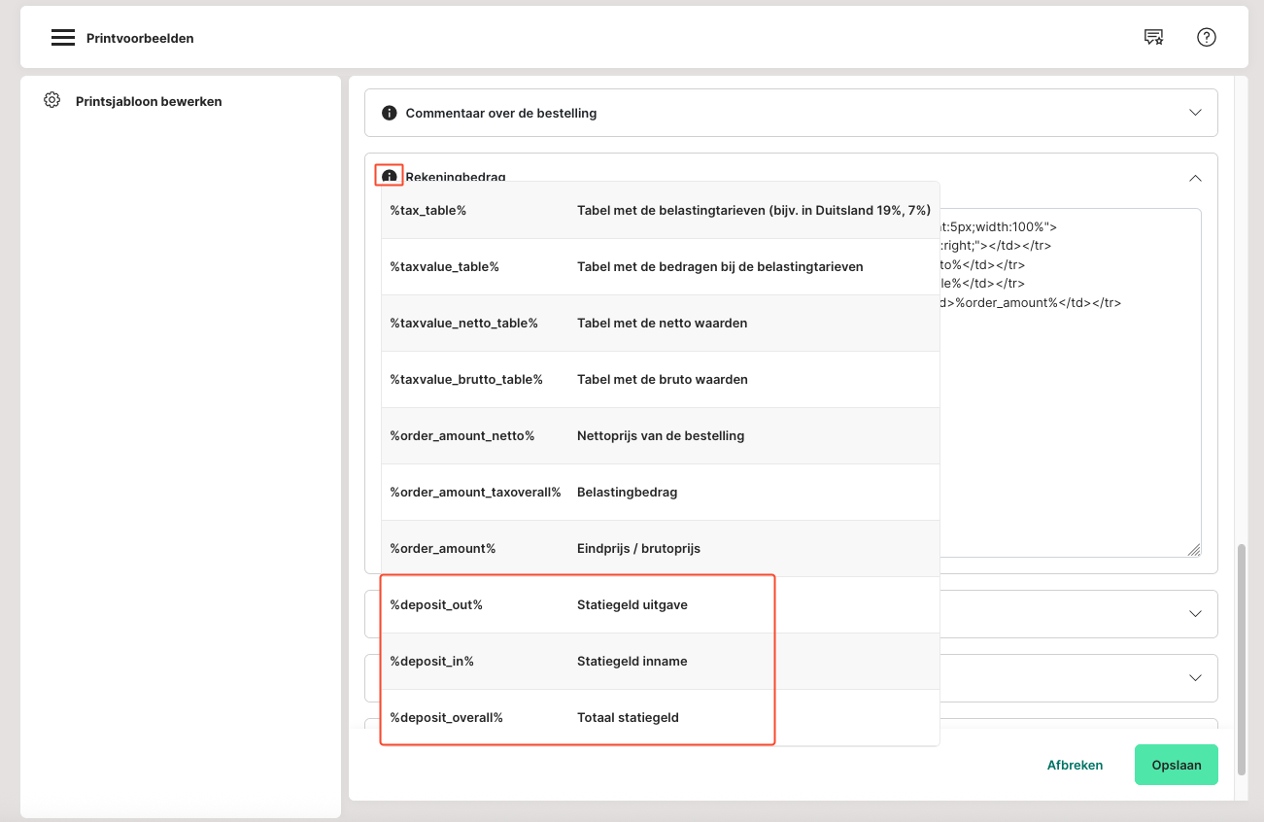This screenshot has height=822, width=1264.
Task: Click the Afbreken link
Action: (x=1075, y=765)
